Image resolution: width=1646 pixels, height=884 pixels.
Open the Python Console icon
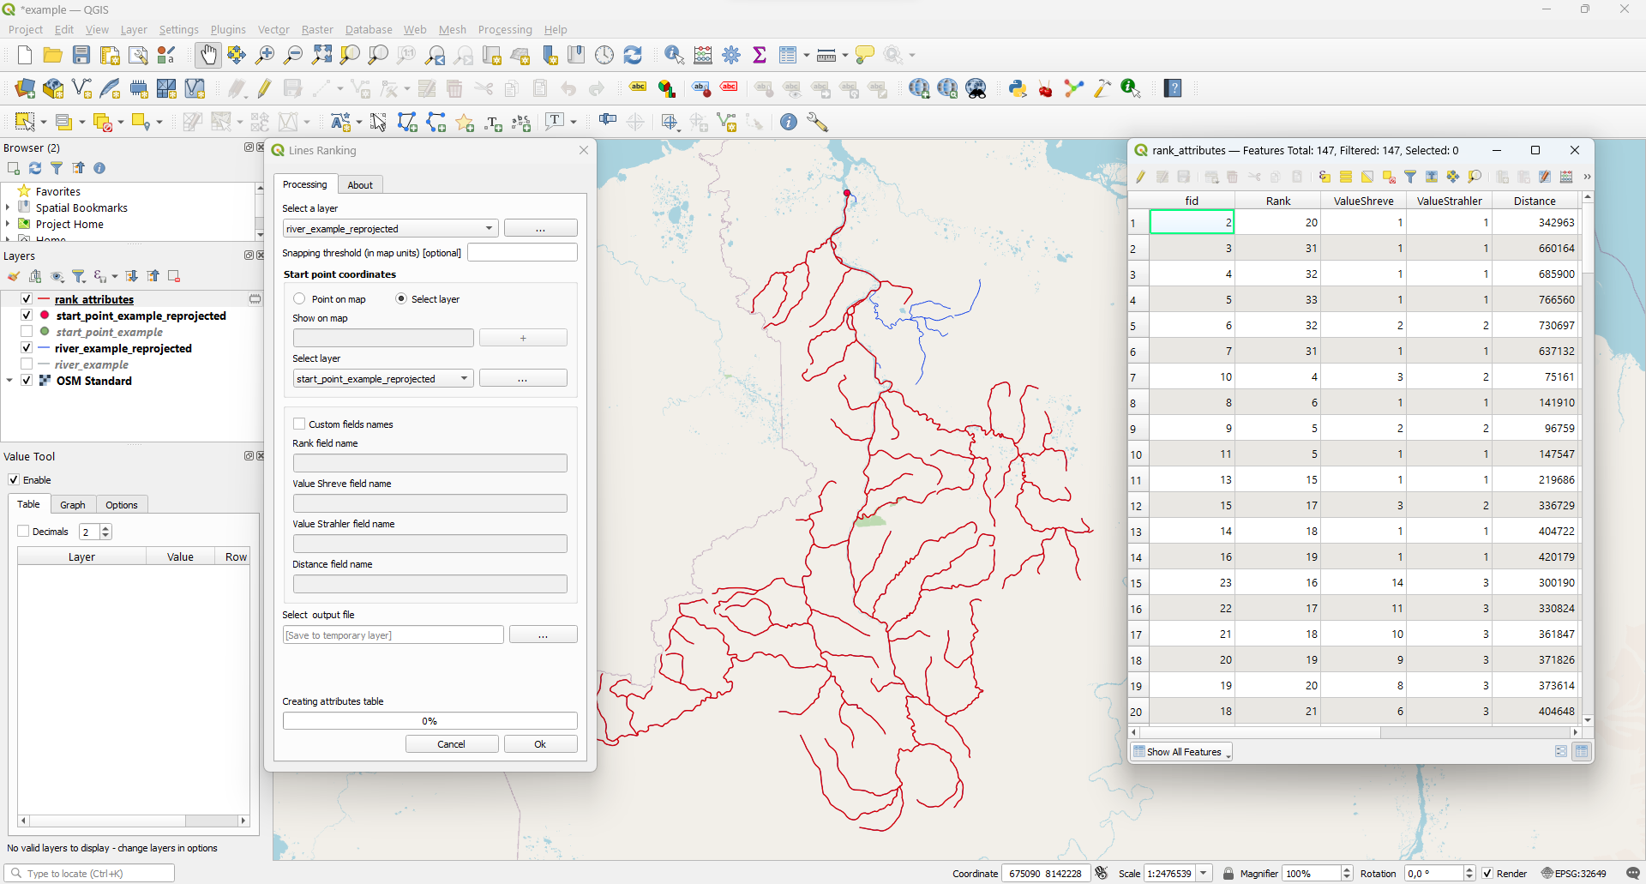(1018, 89)
